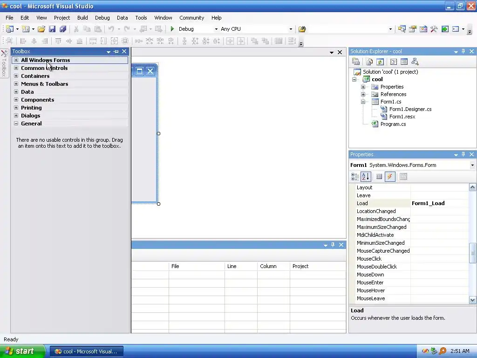Open the Start Page green arrow icon
Screen dimensions: 477x358
[x=445, y=29]
